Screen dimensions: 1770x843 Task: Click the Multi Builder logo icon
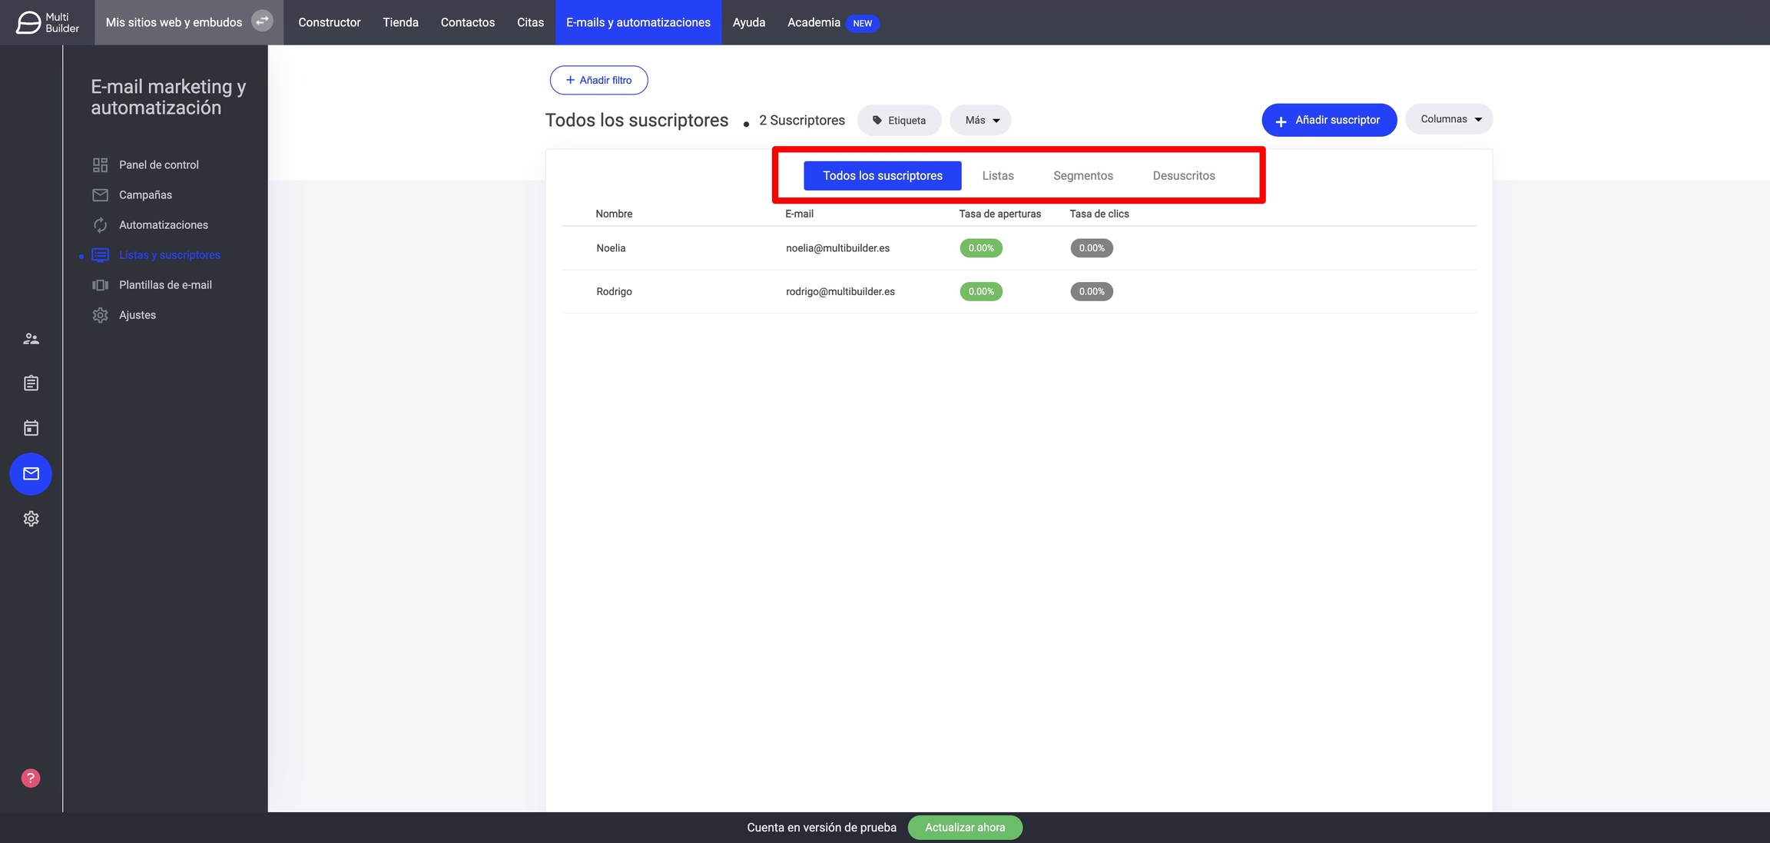pyautogui.click(x=28, y=22)
